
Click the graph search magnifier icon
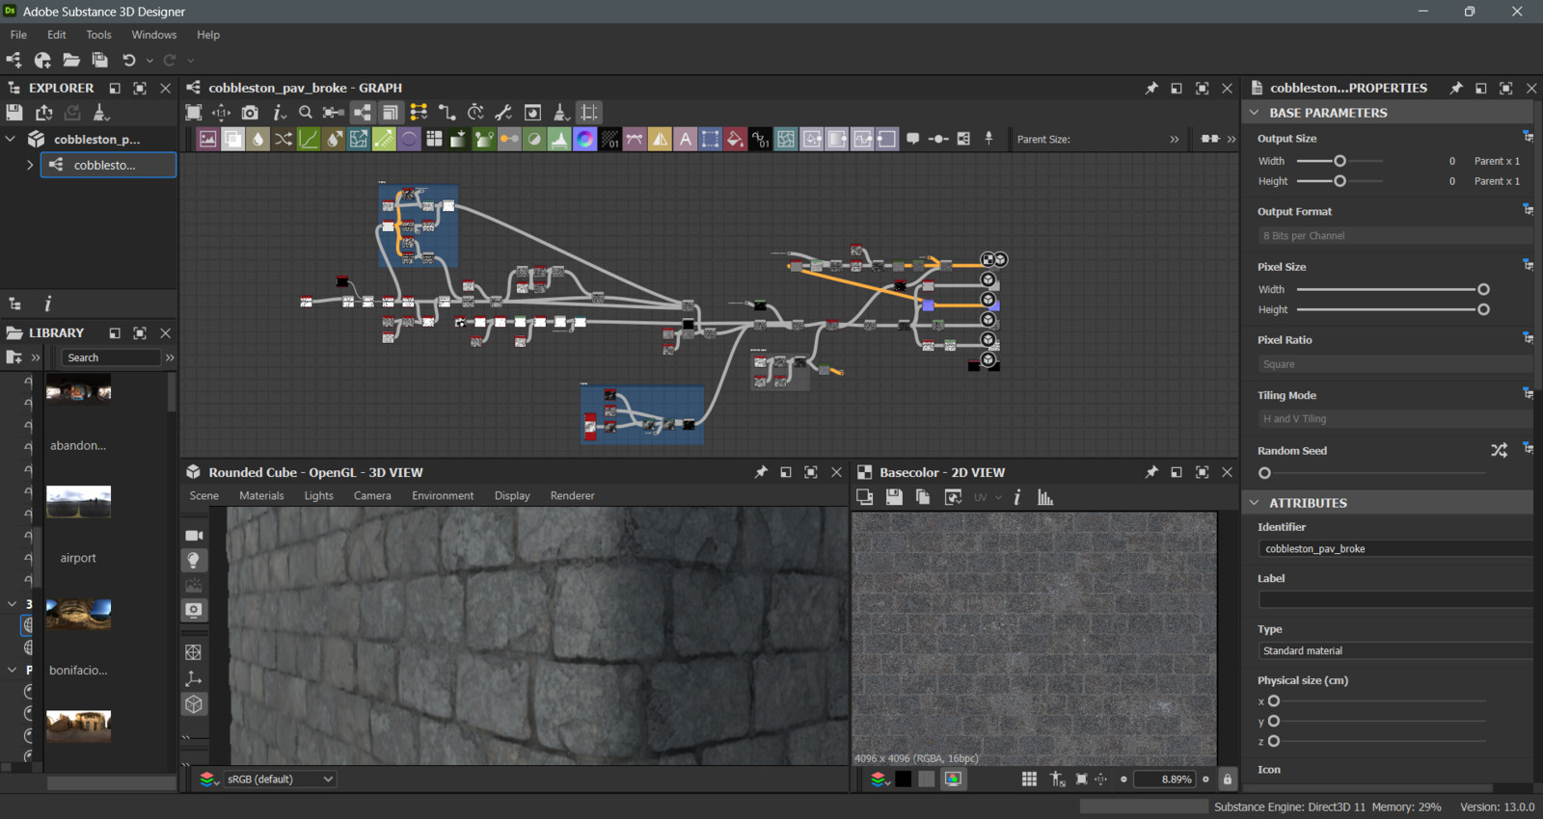tap(306, 113)
